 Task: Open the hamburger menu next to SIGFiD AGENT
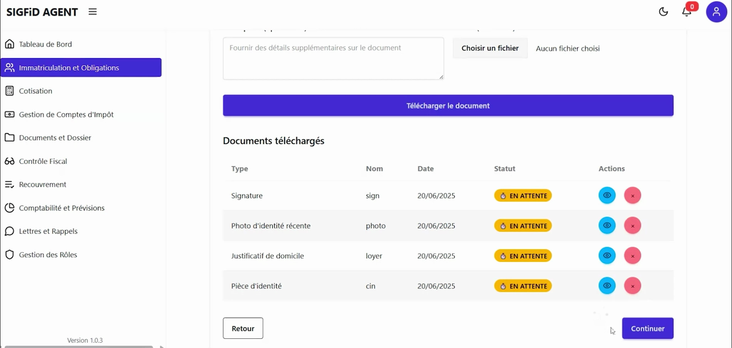[92, 11]
